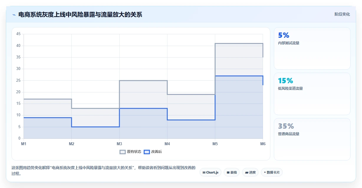Open the 15% 低风险渠道流量 card
The height and width of the screenshot is (188, 362).
(x=312, y=94)
